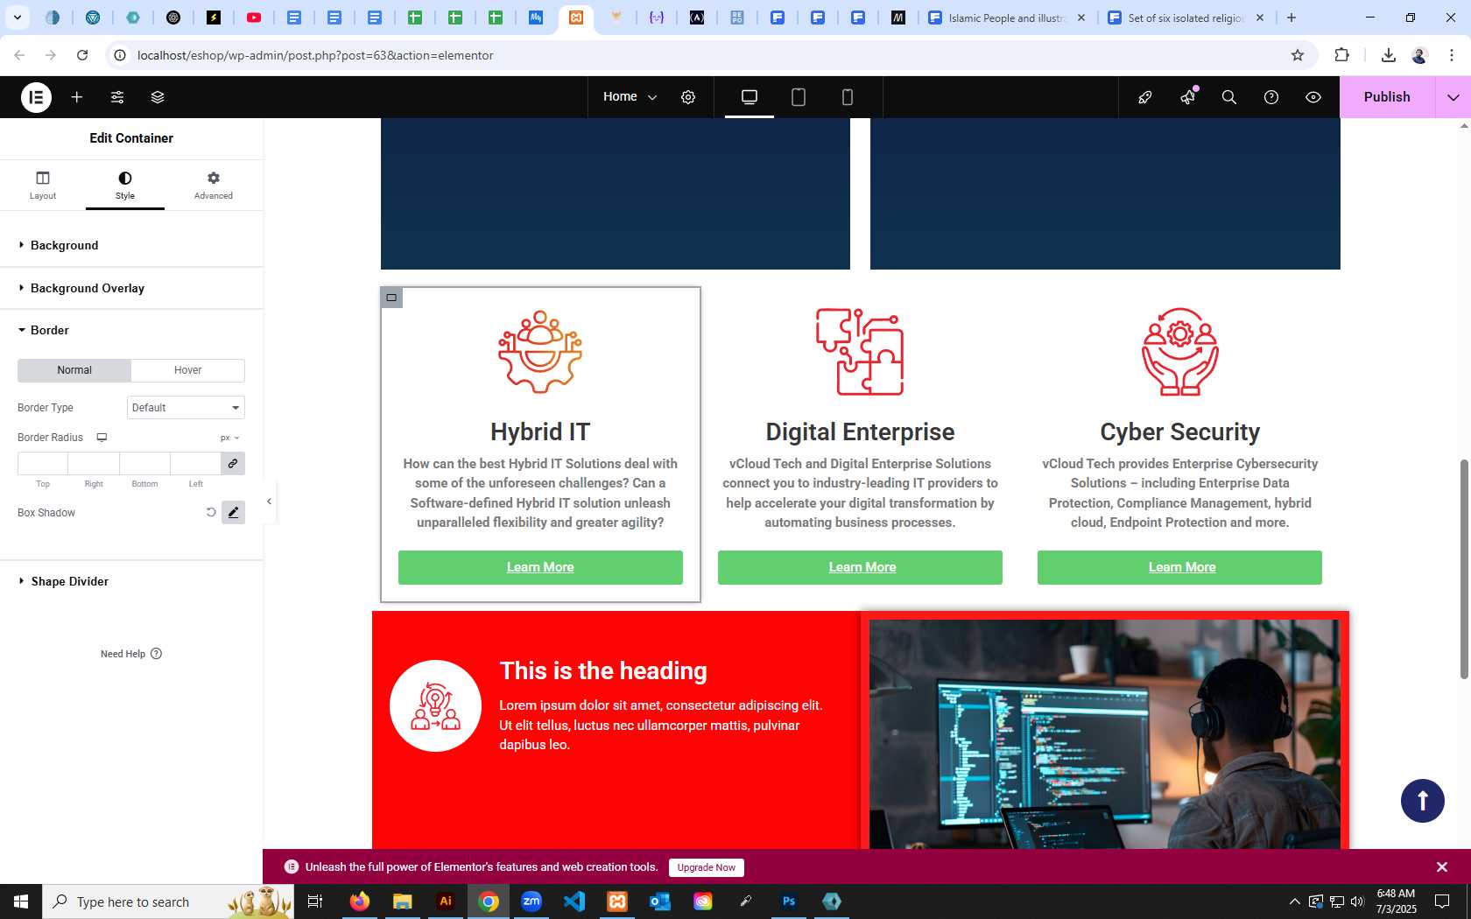Click Cyber Security Learn More button

coord(1180,567)
